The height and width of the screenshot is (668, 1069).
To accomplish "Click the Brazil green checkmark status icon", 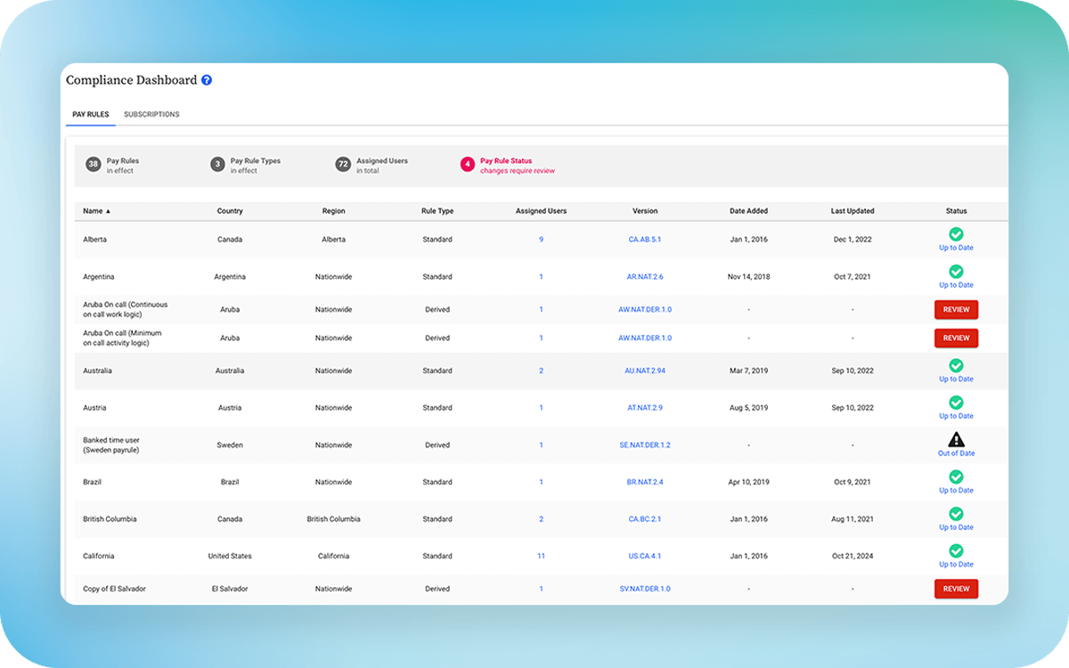I will coord(956,477).
